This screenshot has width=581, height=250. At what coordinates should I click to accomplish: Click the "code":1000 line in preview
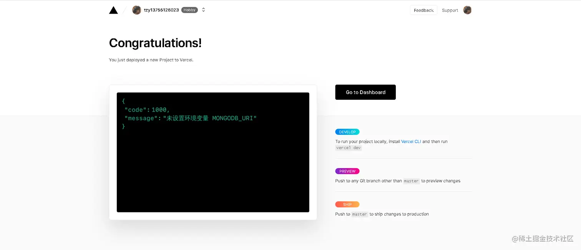147,110
